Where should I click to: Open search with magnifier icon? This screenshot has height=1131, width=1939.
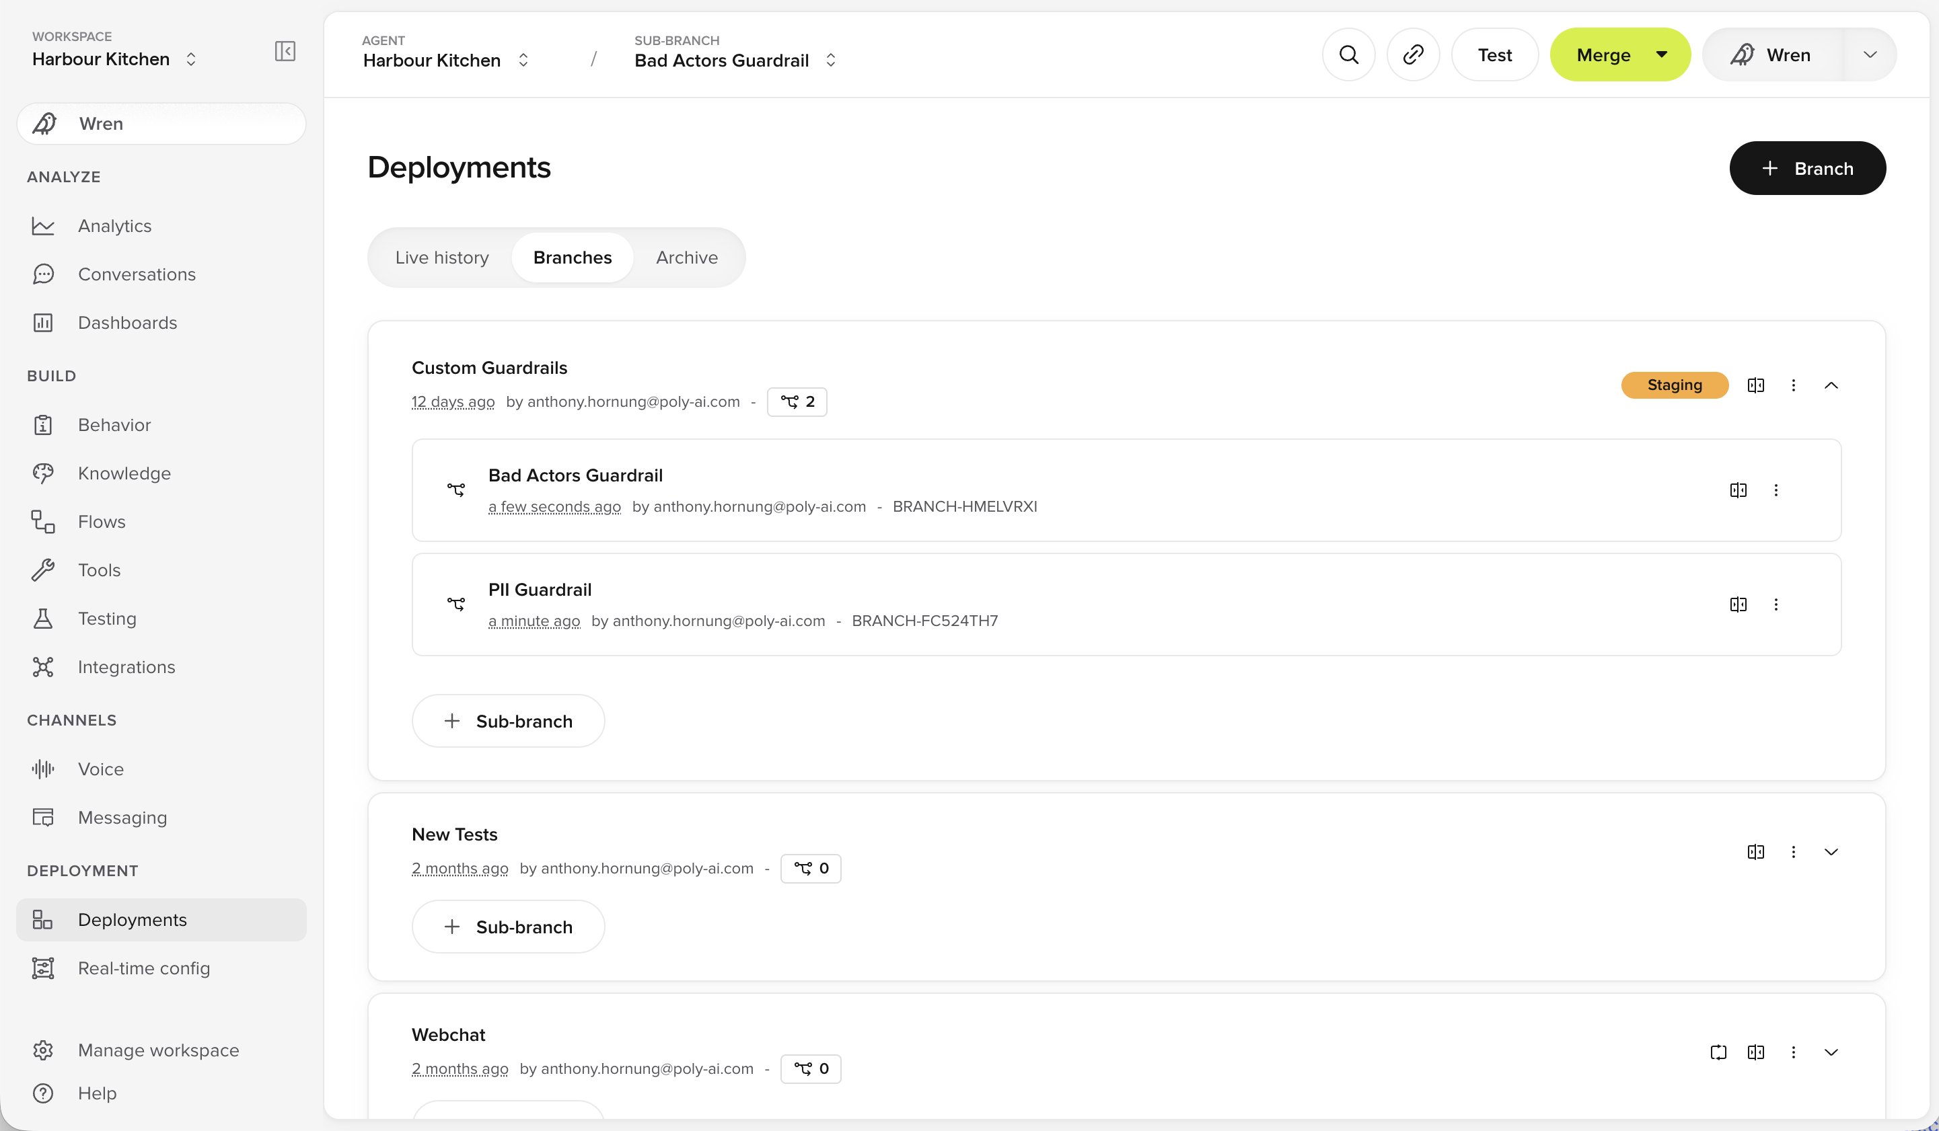point(1348,54)
